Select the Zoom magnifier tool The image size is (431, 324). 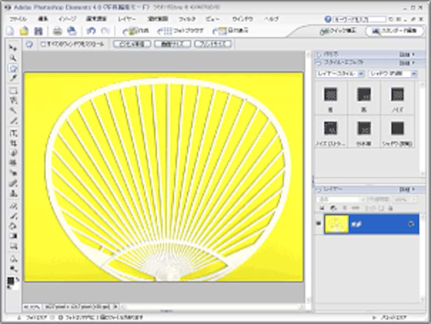[13, 58]
